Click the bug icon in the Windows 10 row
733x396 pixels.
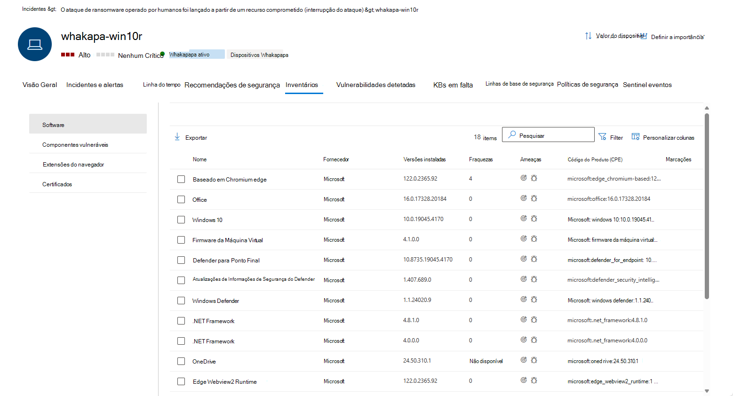point(534,219)
